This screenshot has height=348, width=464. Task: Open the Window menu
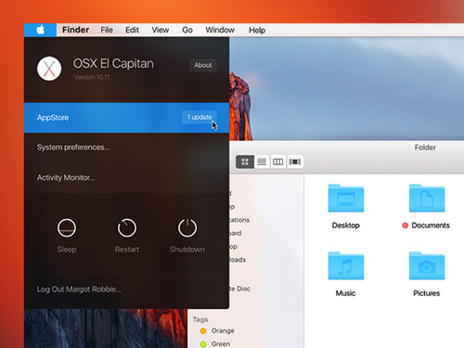click(220, 30)
